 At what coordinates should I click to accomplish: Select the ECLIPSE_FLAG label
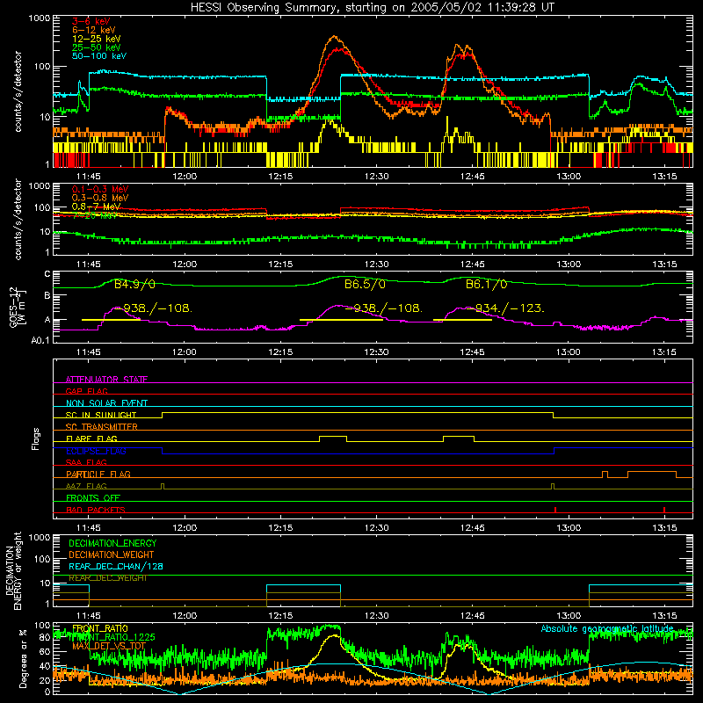pos(96,451)
